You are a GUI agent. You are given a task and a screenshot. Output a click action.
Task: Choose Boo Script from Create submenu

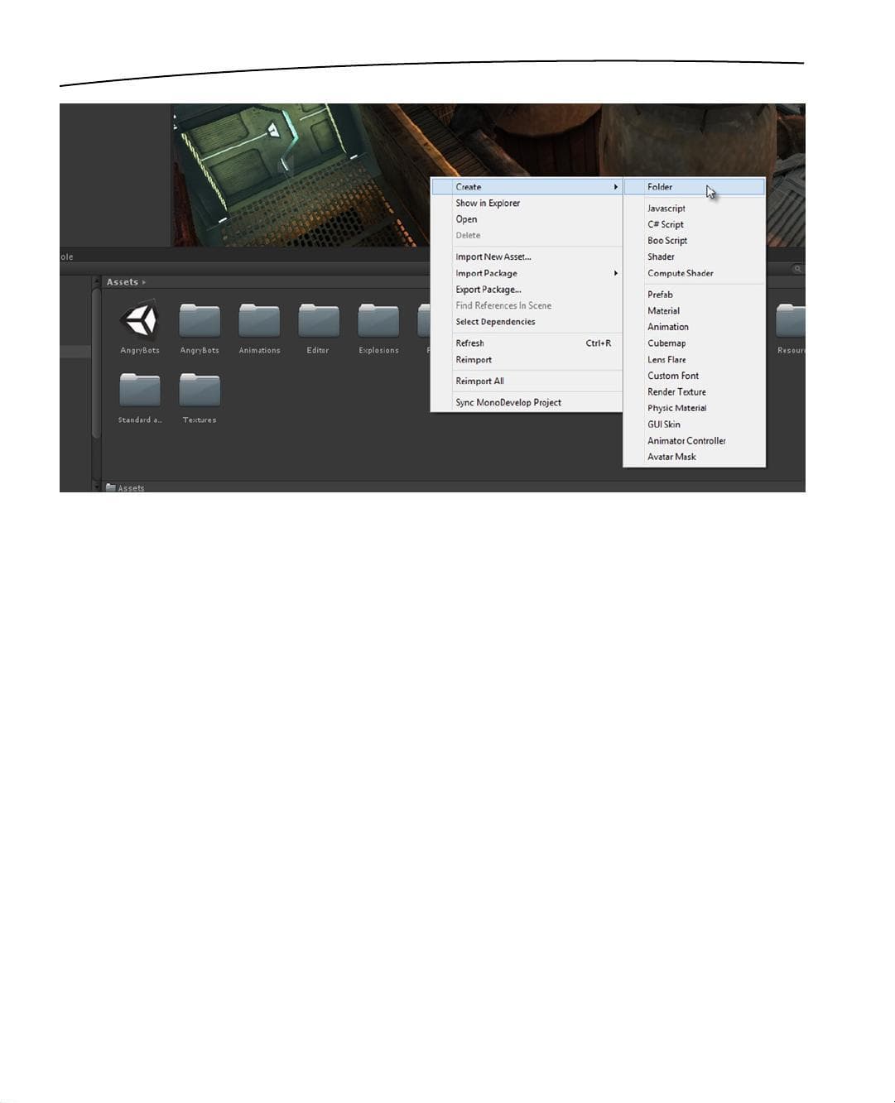coord(694,241)
